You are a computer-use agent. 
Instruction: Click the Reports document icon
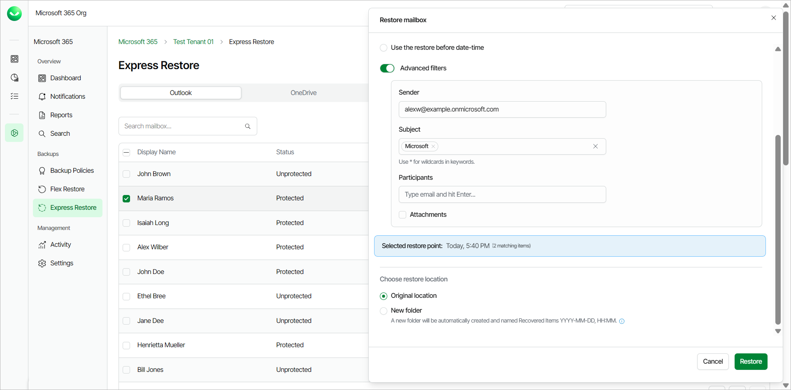[x=42, y=115]
